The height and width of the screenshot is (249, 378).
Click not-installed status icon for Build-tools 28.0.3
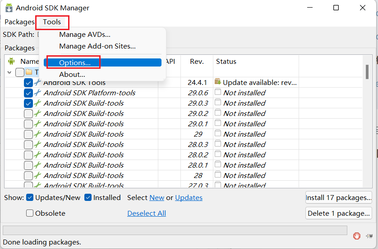coord(218,143)
